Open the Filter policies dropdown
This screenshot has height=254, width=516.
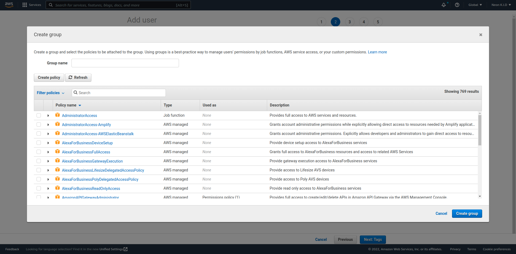[51, 93]
